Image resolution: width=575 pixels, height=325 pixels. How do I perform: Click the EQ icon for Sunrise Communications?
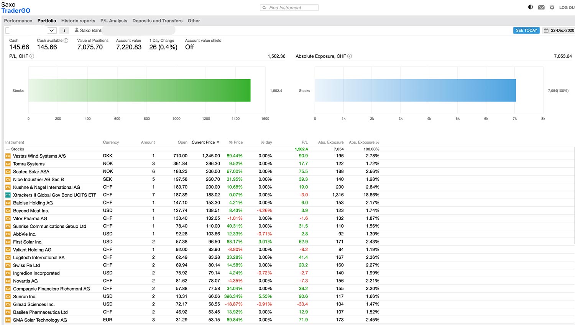pos(8,226)
